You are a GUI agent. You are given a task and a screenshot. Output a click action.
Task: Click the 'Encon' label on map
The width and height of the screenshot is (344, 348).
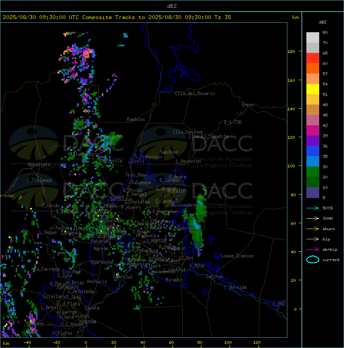coord(248,105)
